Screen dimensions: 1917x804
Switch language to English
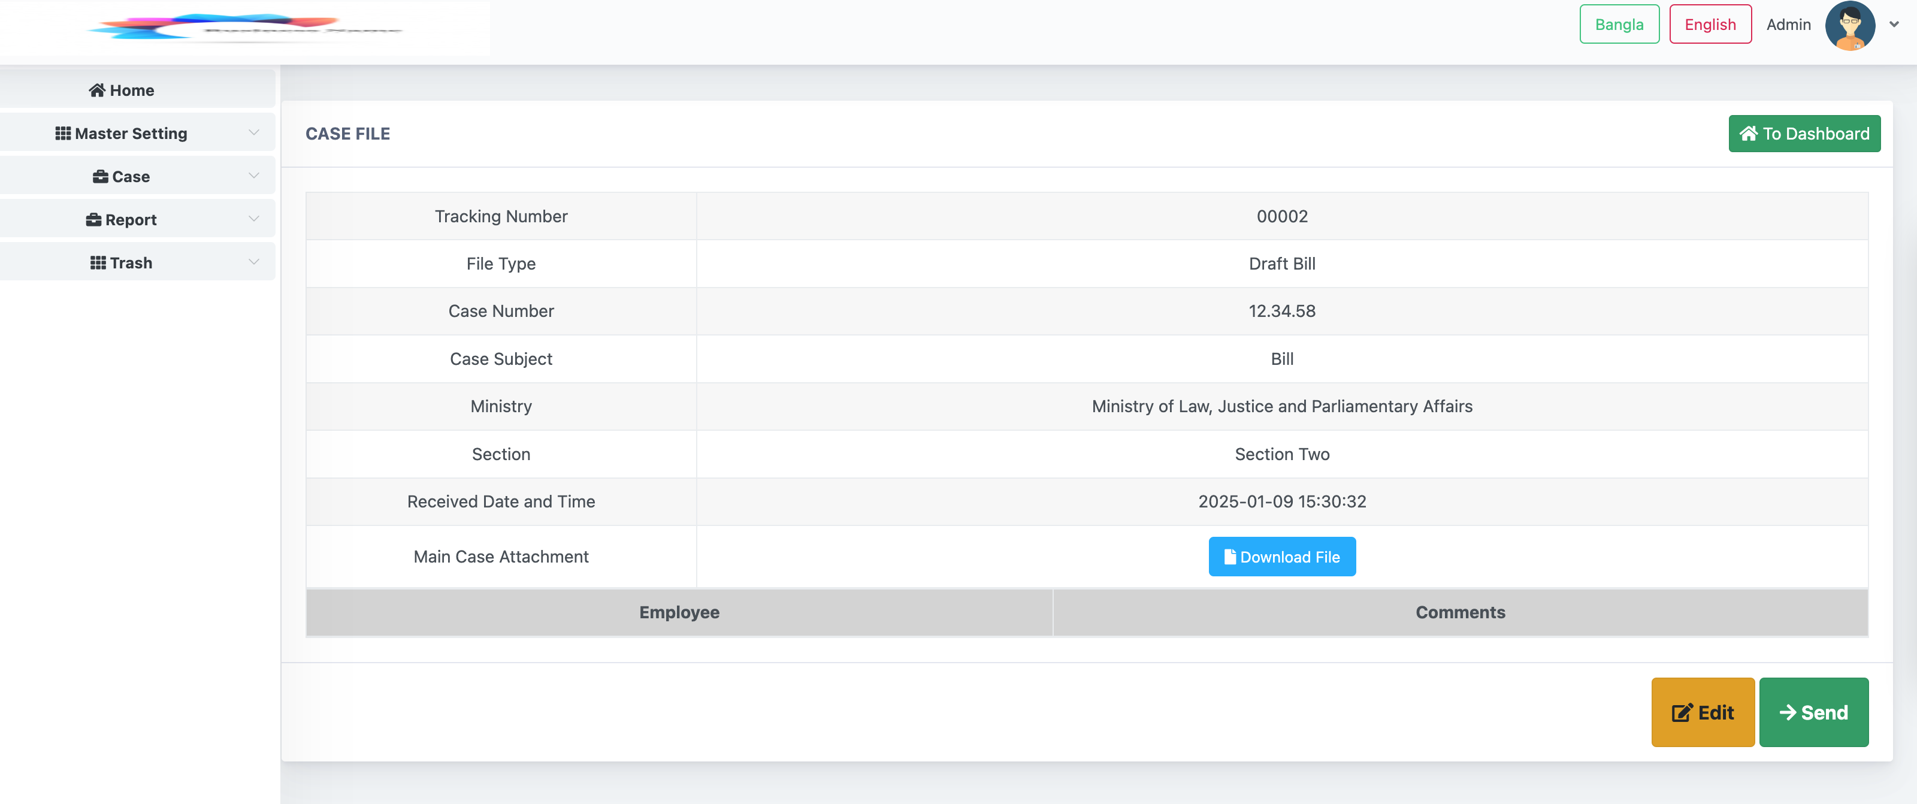pyautogui.click(x=1710, y=25)
